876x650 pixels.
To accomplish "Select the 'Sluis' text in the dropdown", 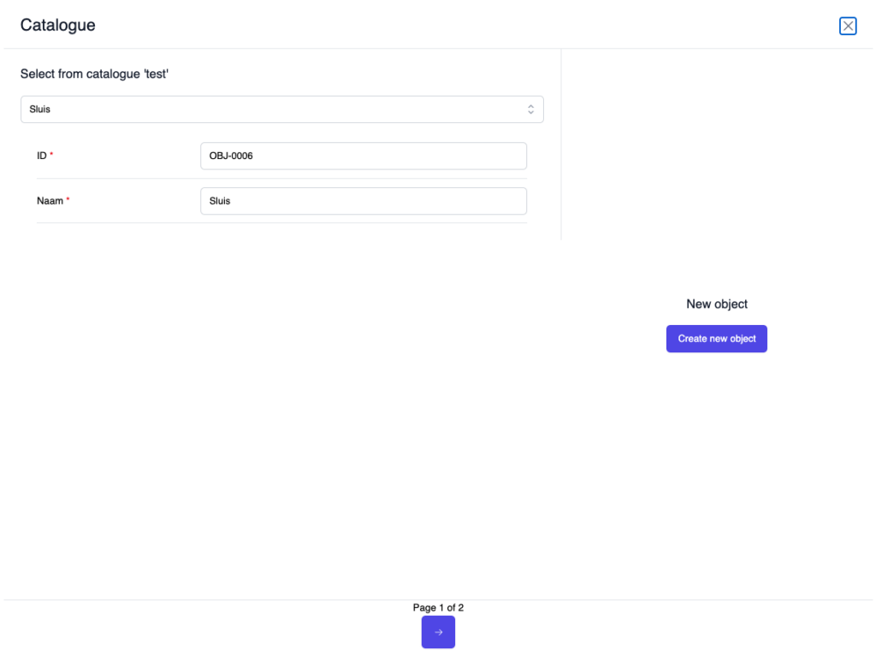I will pos(40,109).
